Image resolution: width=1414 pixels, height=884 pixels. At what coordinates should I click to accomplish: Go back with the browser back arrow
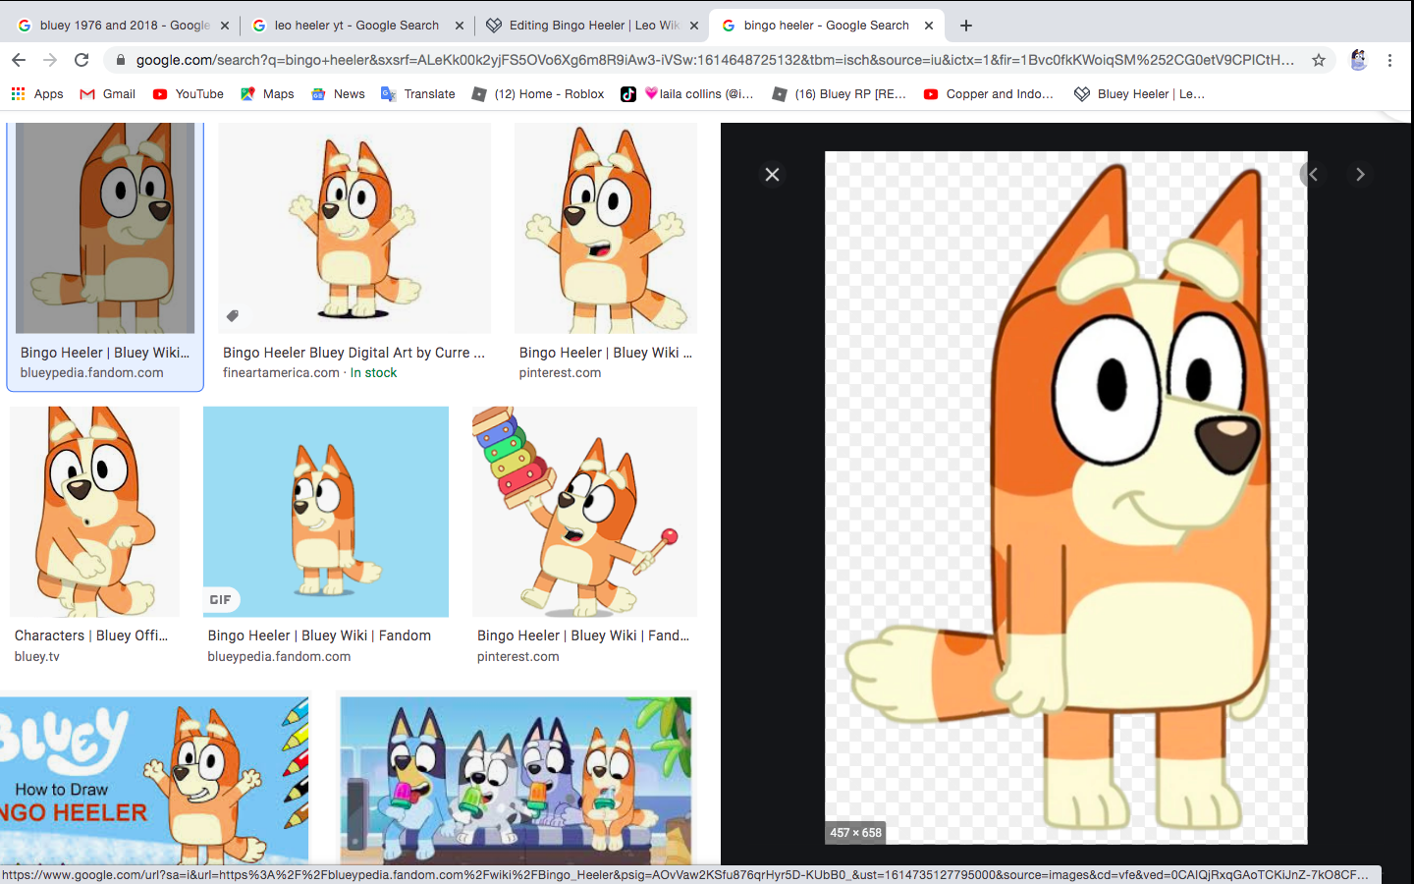19,60
